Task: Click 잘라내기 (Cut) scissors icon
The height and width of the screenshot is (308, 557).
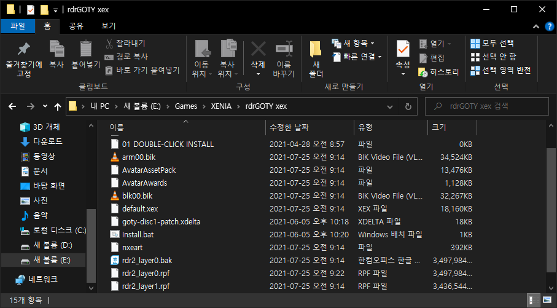Action: (109, 44)
